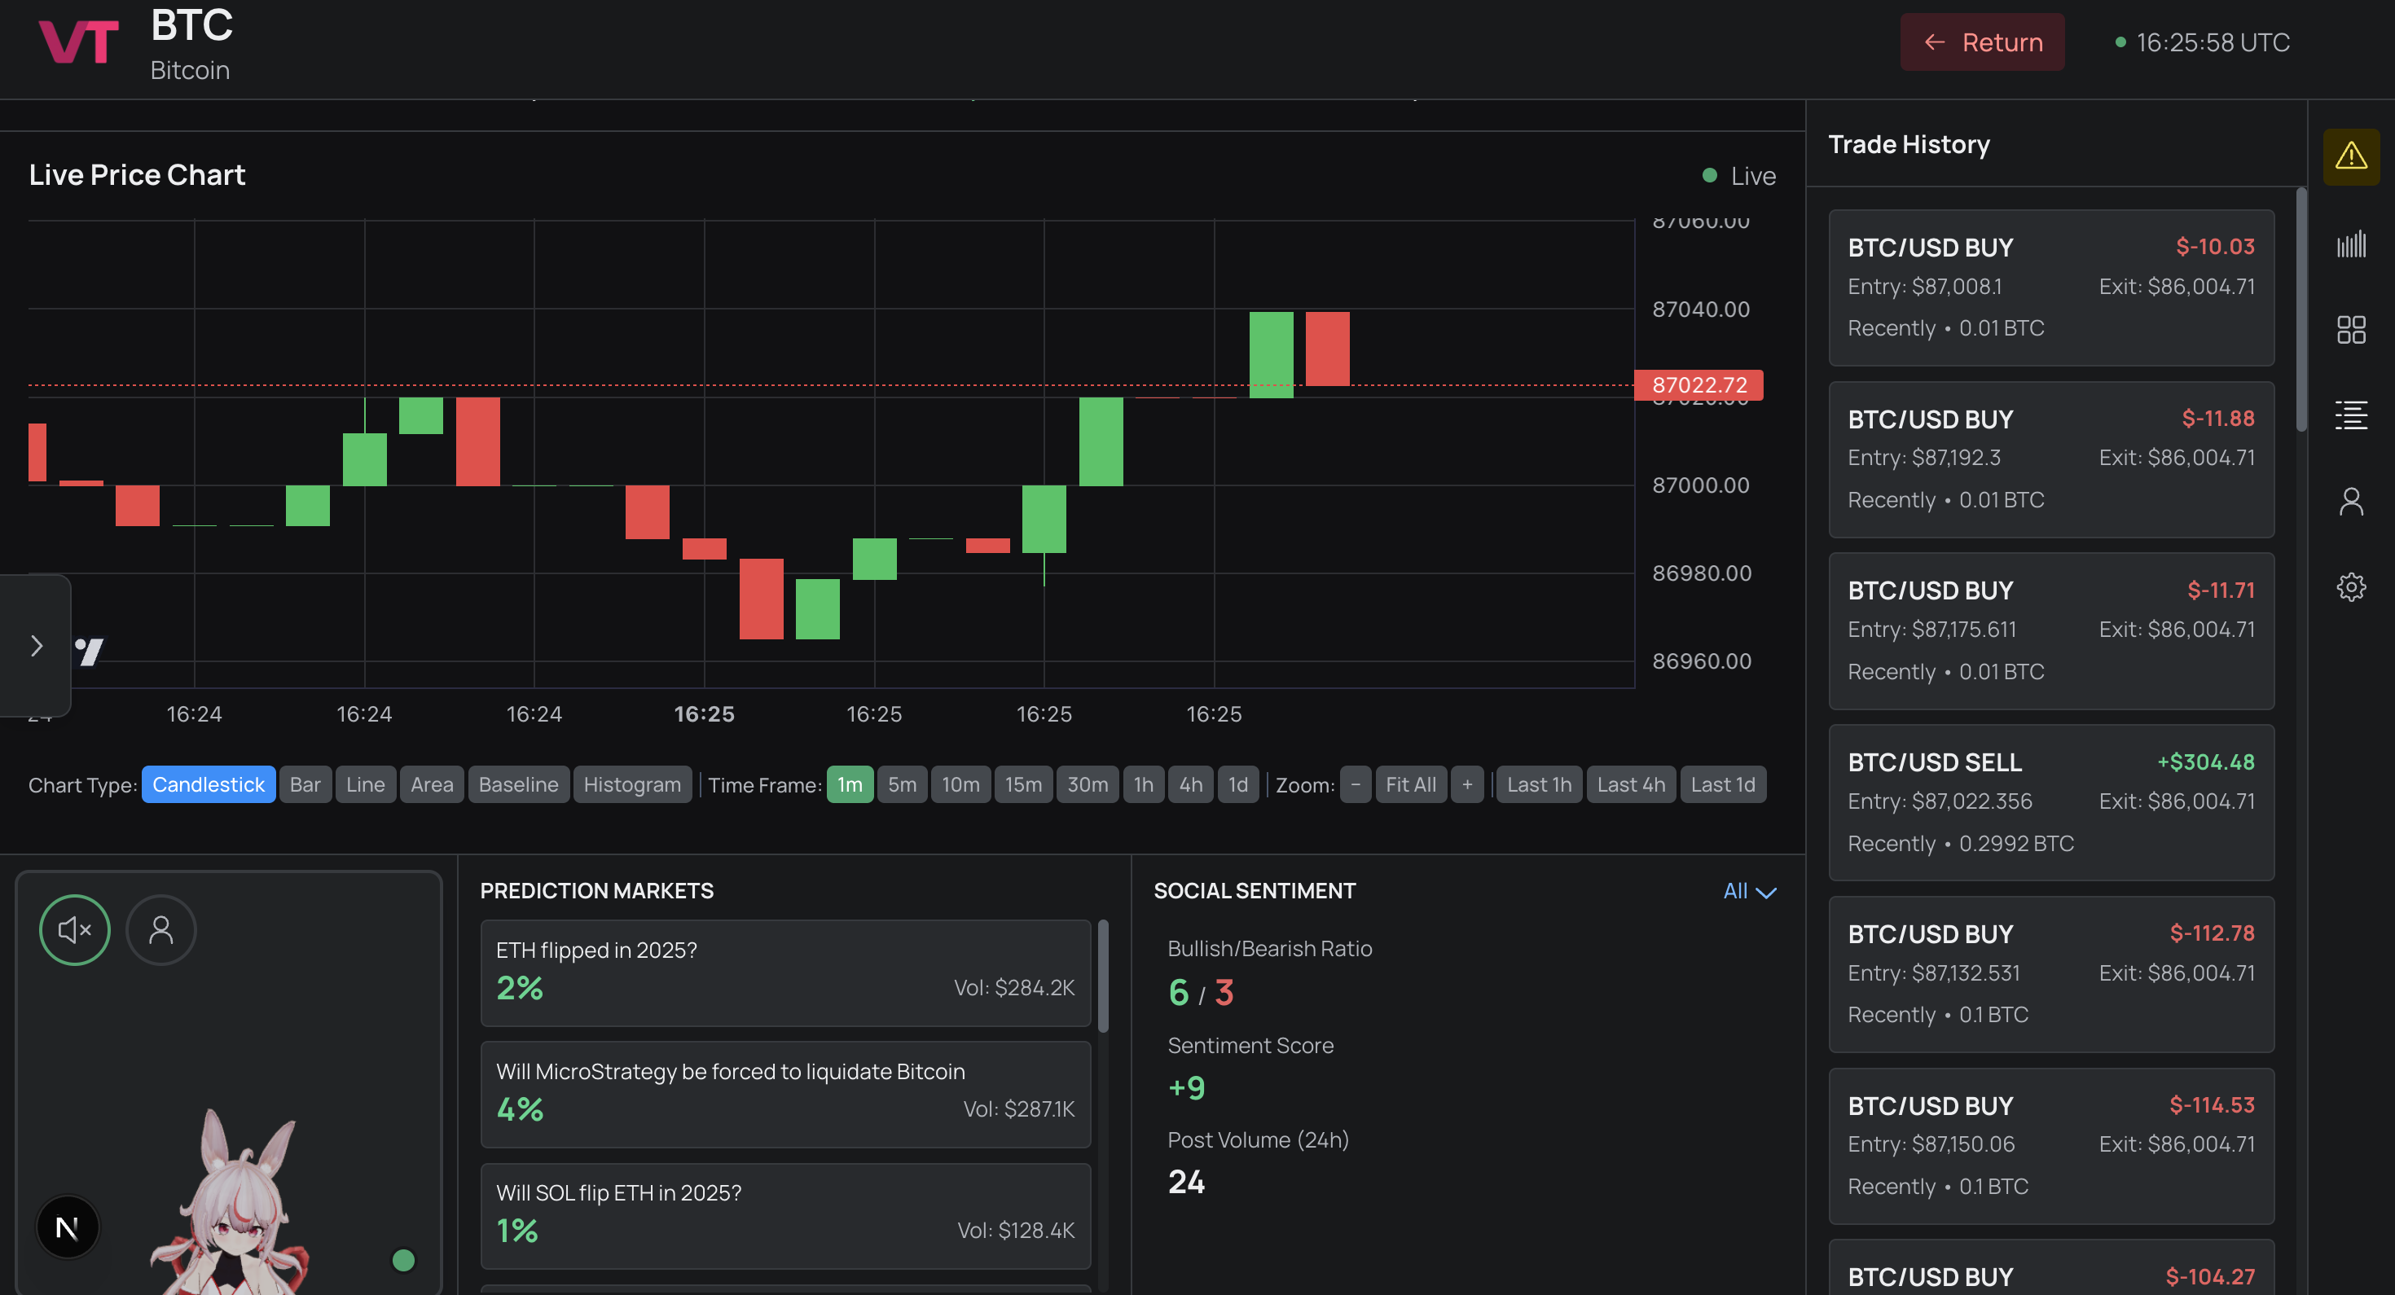This screenshot has height=1295, width=2395.
Task: Click the order list lines sidebar icon
Action: click(x=2350, y=415)
